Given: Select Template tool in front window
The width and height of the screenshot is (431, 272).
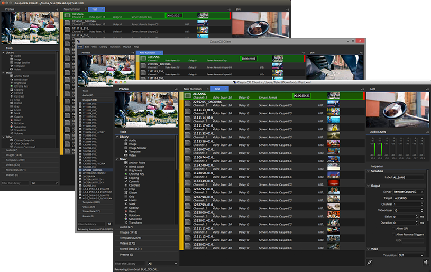Looking at the screenshot, I should pyautogui.click(x=132, y=151).
